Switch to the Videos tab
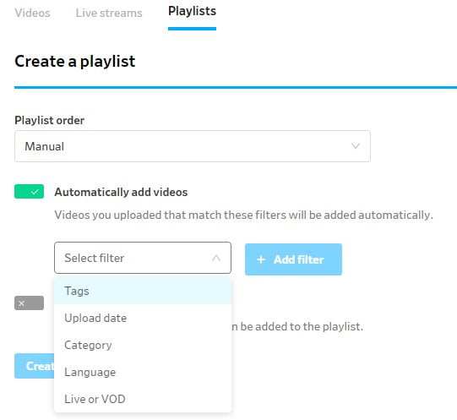The width and height of the screenshot is (457, 420). (32, 14)
